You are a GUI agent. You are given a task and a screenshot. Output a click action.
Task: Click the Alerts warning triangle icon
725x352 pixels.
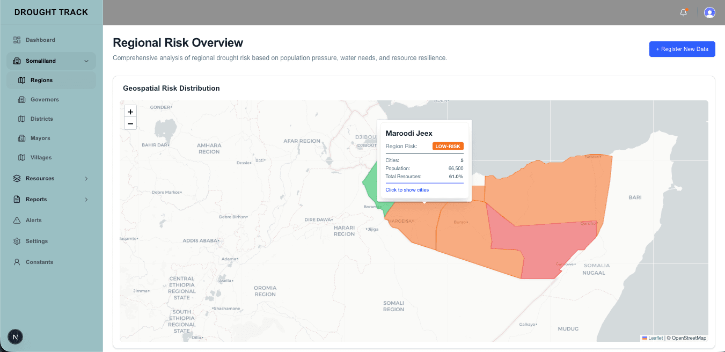[x=17, y=221]
